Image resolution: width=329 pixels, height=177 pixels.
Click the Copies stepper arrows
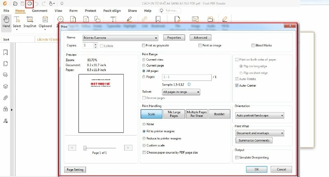(95, 46)
